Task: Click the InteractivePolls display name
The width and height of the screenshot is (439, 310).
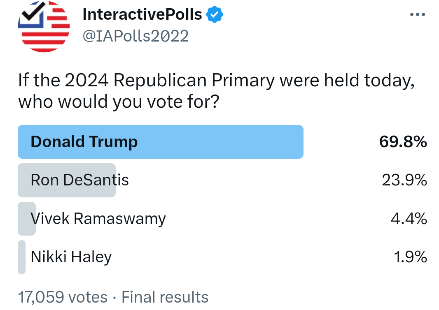Action: (x=142, y=14)
